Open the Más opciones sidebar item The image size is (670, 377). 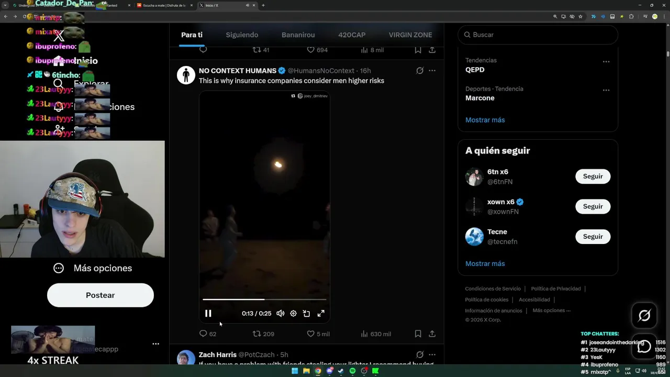tap(93, 268)
